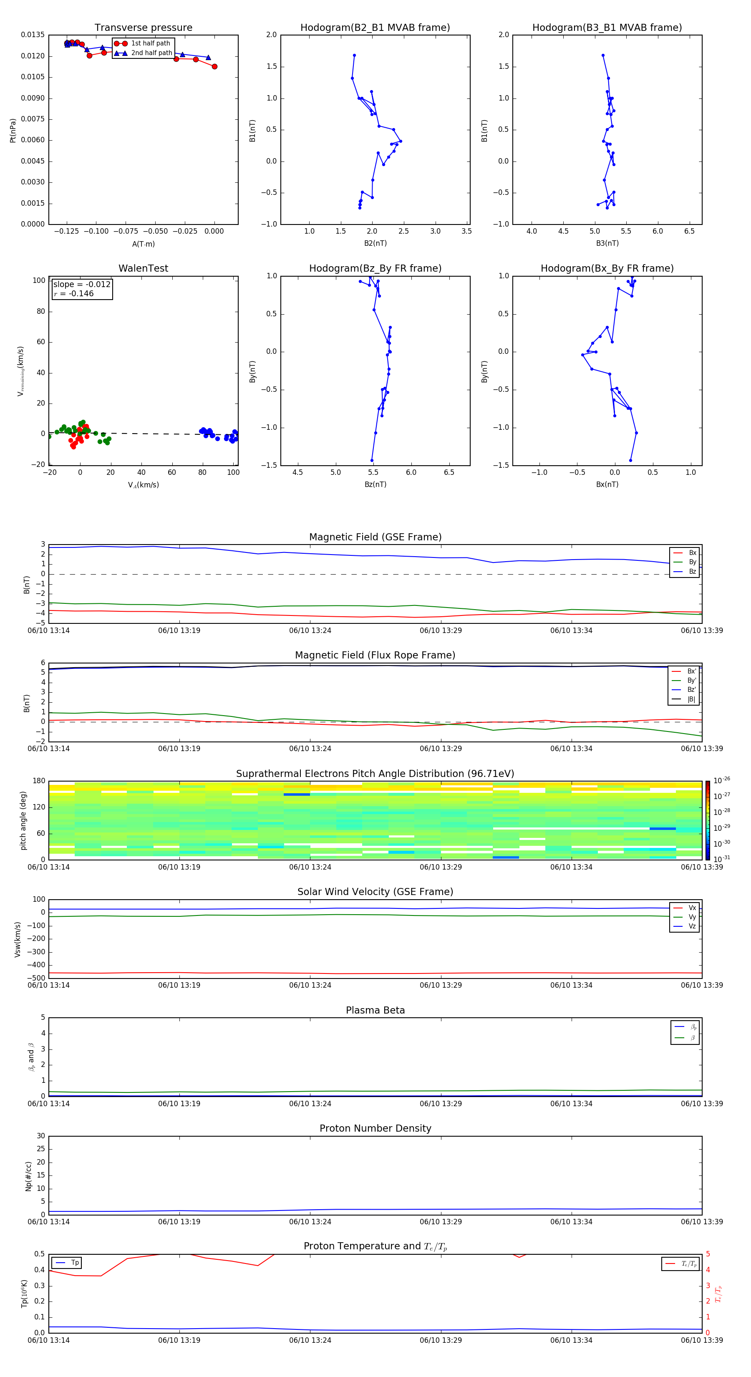Click the "Plasma Beta" panel title
The image size is (751, 1377).
(x=375, y=1011)
